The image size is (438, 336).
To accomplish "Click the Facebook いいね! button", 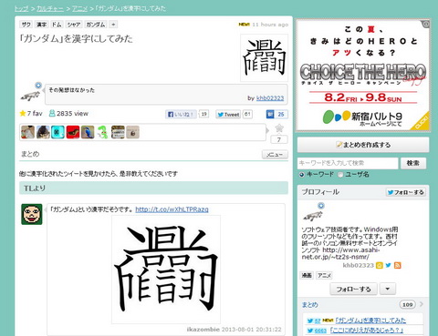I will pos(181,115).
